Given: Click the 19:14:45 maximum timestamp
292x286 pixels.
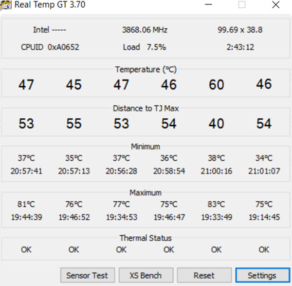Looking at the screenshot, I should (x=264, y=217).
